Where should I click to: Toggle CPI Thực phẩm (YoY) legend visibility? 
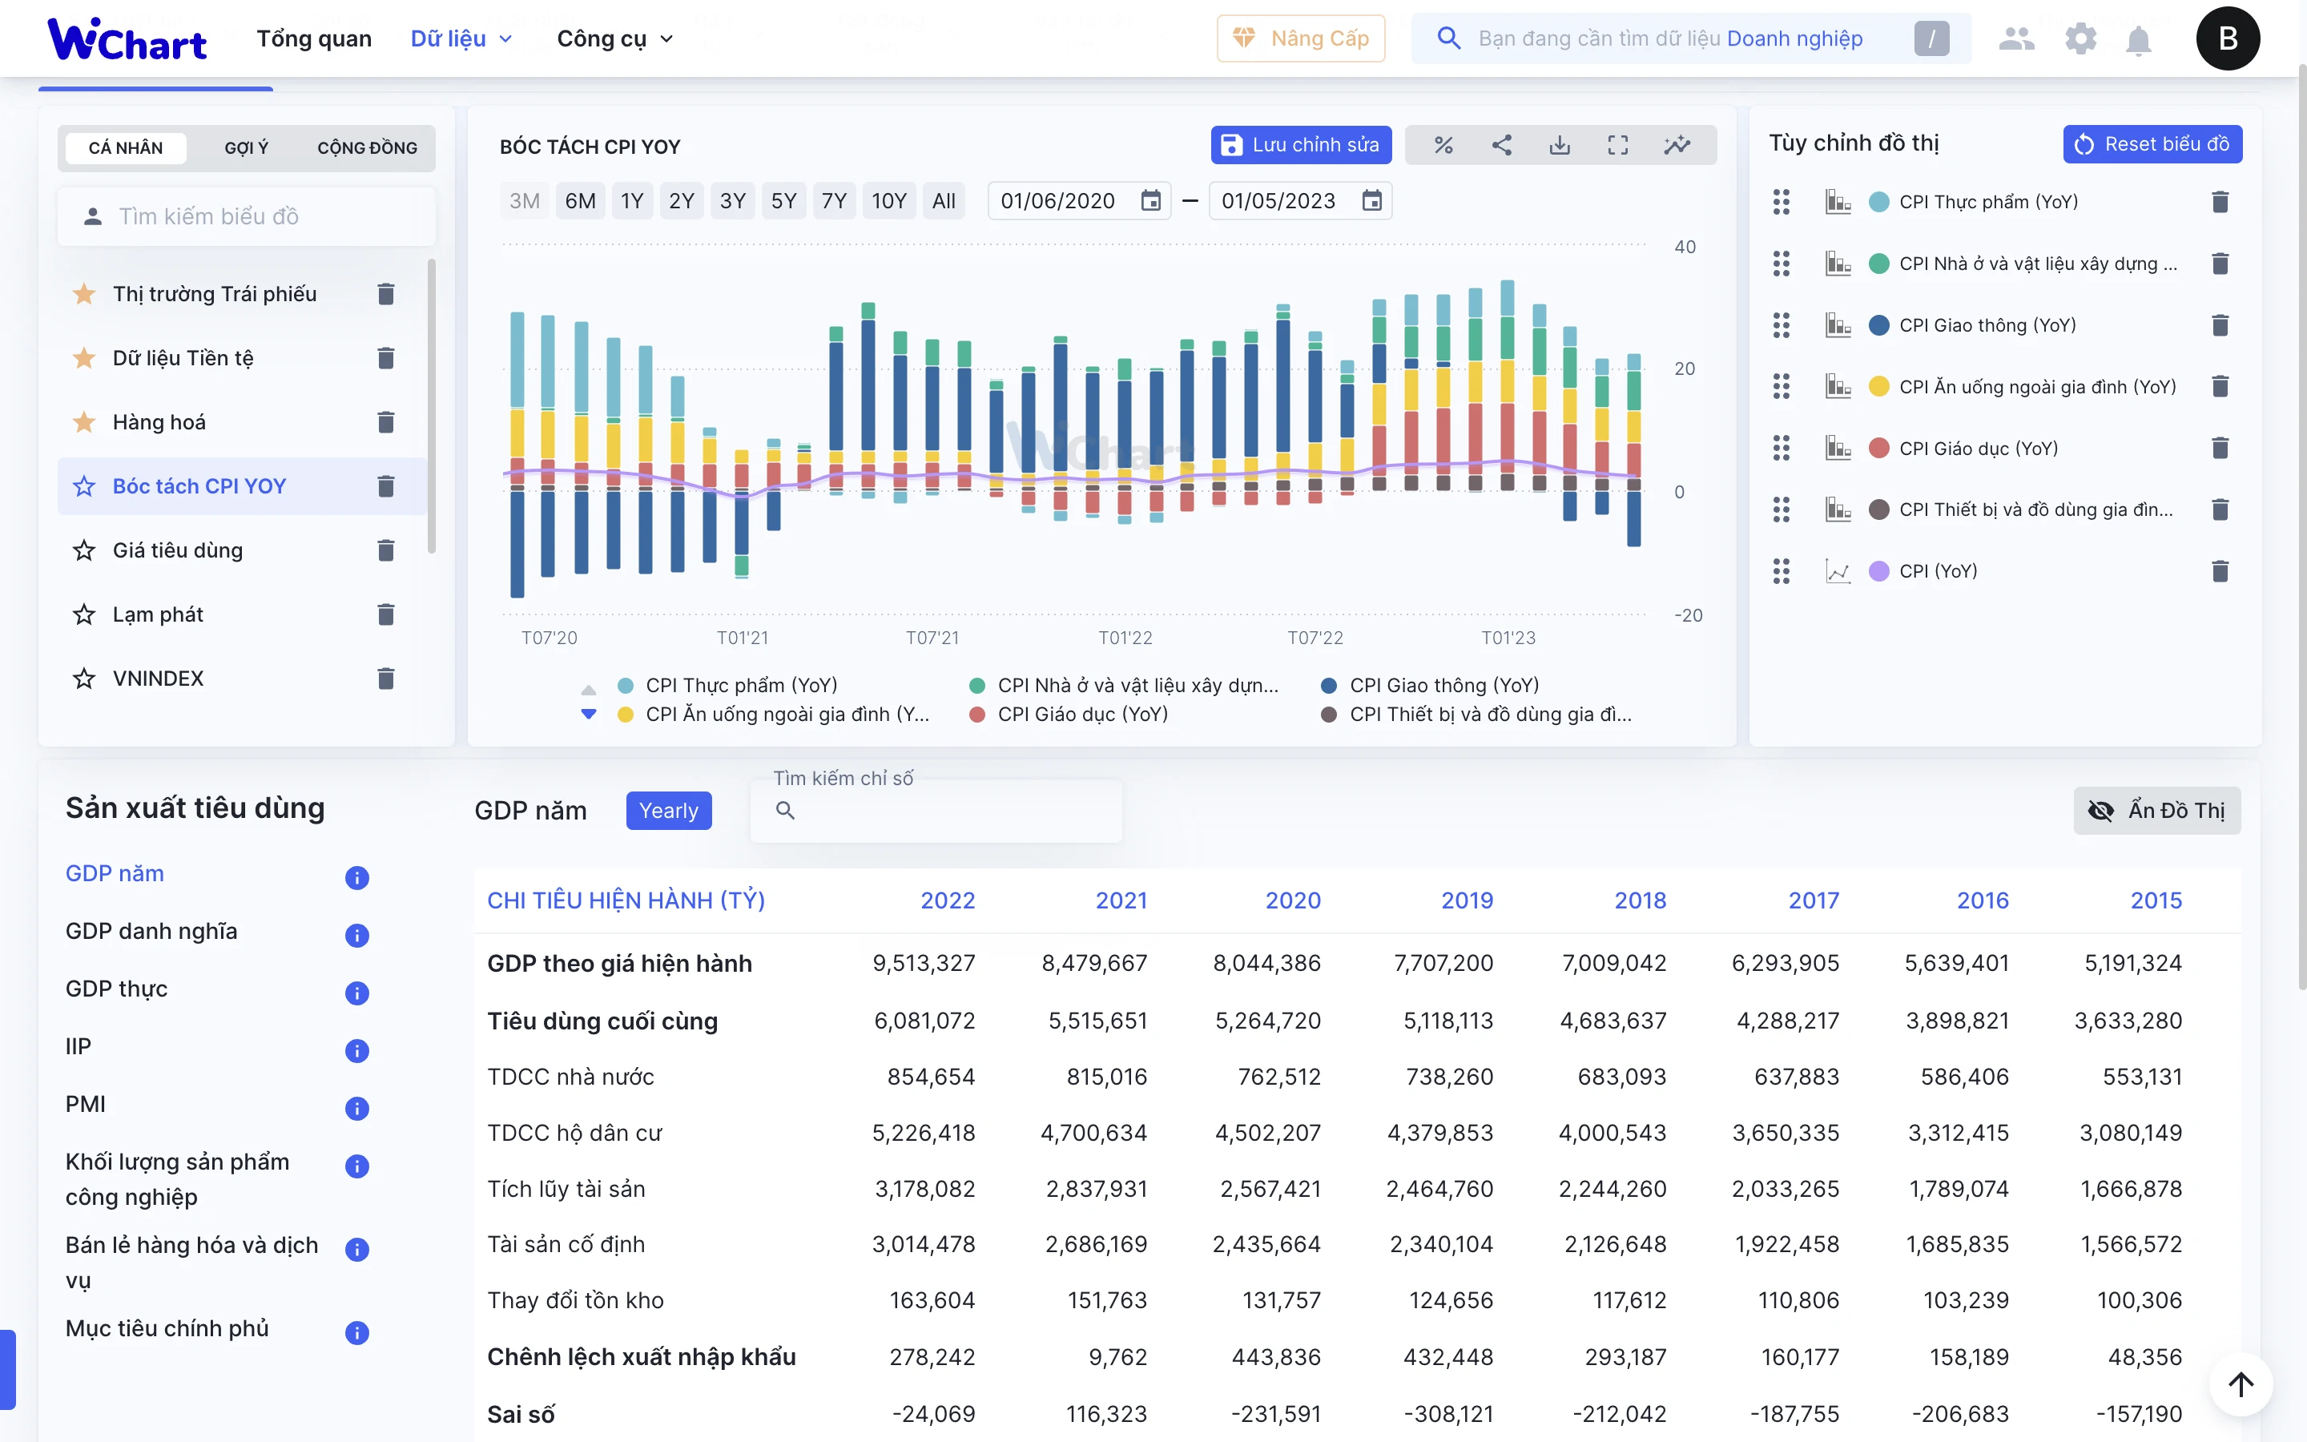pos(728,686)
